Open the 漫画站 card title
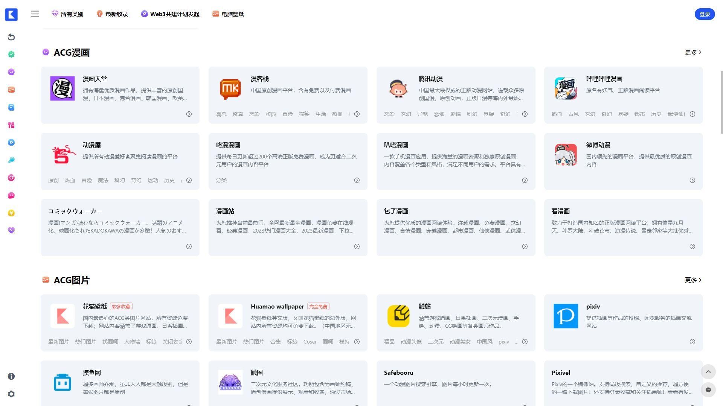 point(225,211)
